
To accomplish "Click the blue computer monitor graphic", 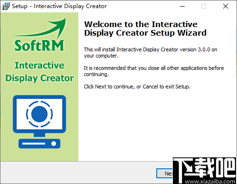I will 39,122.
